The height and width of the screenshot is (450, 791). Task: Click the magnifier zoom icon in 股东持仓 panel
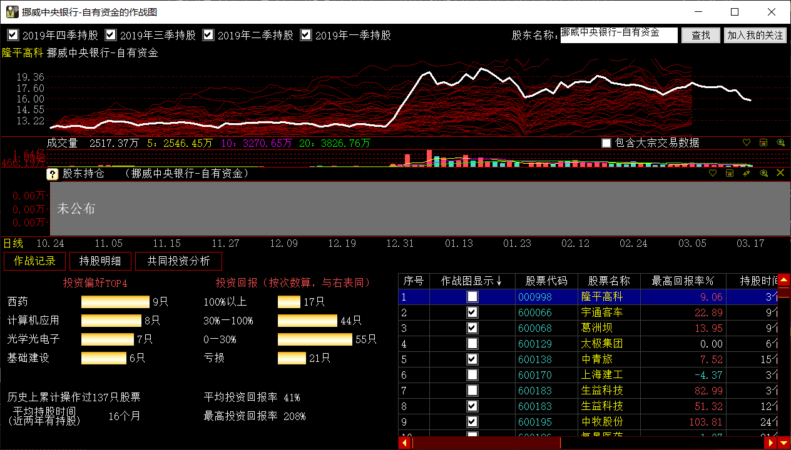click(763, 173)
